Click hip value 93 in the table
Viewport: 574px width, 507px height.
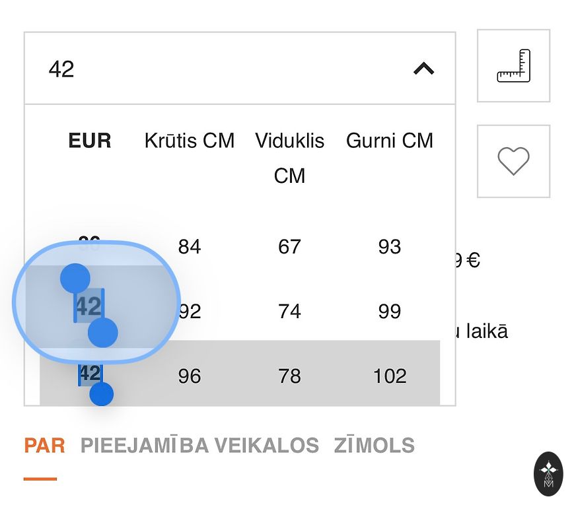390,247
